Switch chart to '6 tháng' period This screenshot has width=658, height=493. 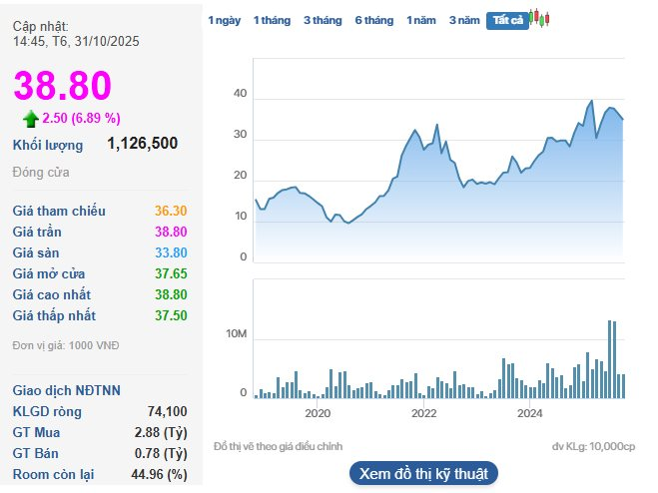374,20
